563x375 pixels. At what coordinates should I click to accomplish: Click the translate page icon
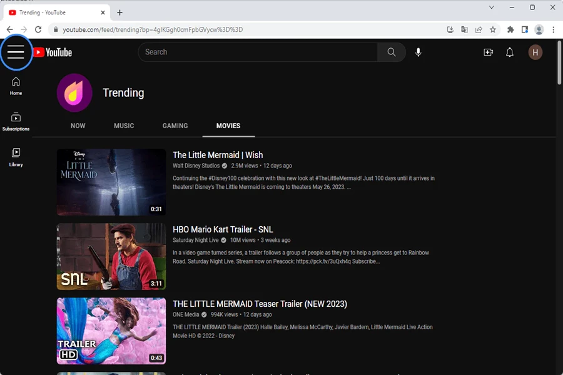click(464, 29)
